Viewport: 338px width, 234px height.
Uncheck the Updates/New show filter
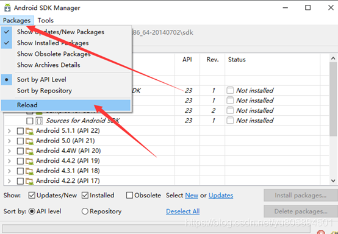[32, 196]
